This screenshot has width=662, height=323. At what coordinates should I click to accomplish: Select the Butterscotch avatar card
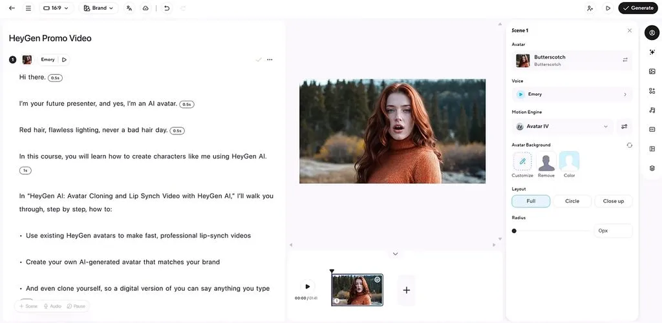572,60
